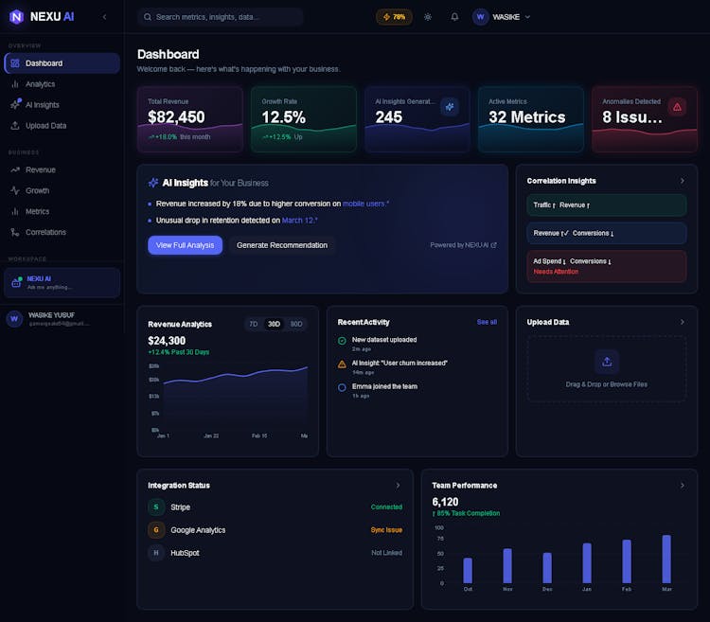This screenshot has height=622, width=710.
Task: Click See all in Recent Activity
Action: [487, 322]
